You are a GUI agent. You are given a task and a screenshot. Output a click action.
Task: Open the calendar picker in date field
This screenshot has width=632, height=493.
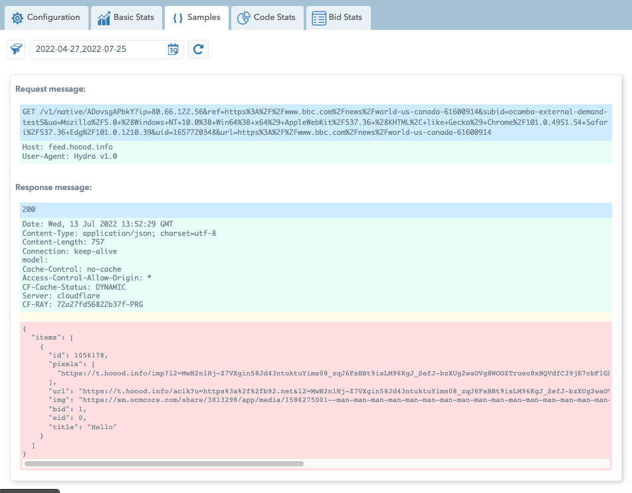click(173, 50)
